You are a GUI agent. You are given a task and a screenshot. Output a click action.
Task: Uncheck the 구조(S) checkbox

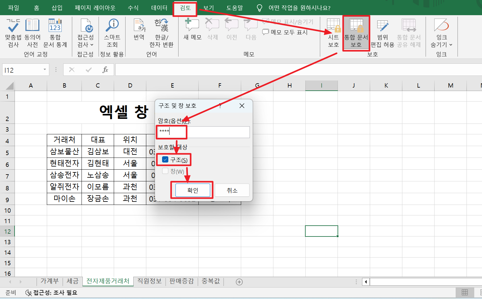(165, 159)
